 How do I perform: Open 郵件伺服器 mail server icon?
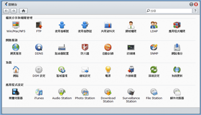point(177,92)
